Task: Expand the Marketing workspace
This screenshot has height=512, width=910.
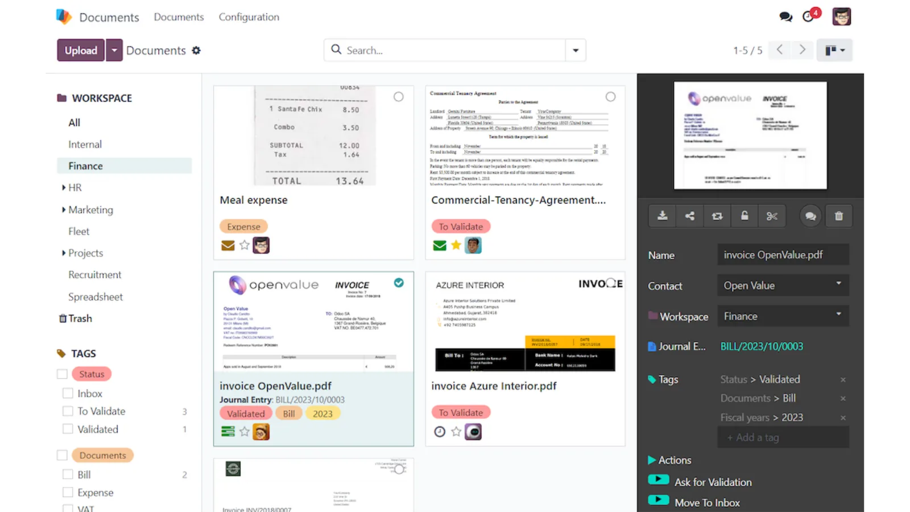Action: click(x=64, y=210)
